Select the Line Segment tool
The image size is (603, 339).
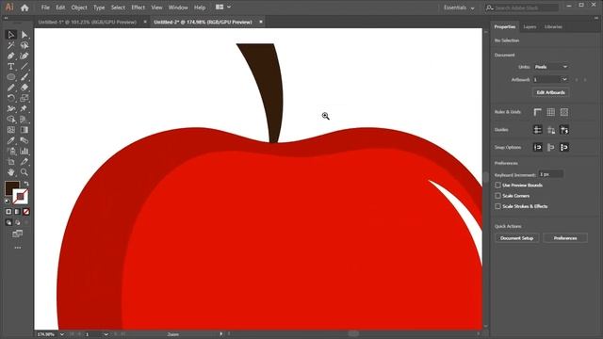pyautogui.click(x=24, y=67)
